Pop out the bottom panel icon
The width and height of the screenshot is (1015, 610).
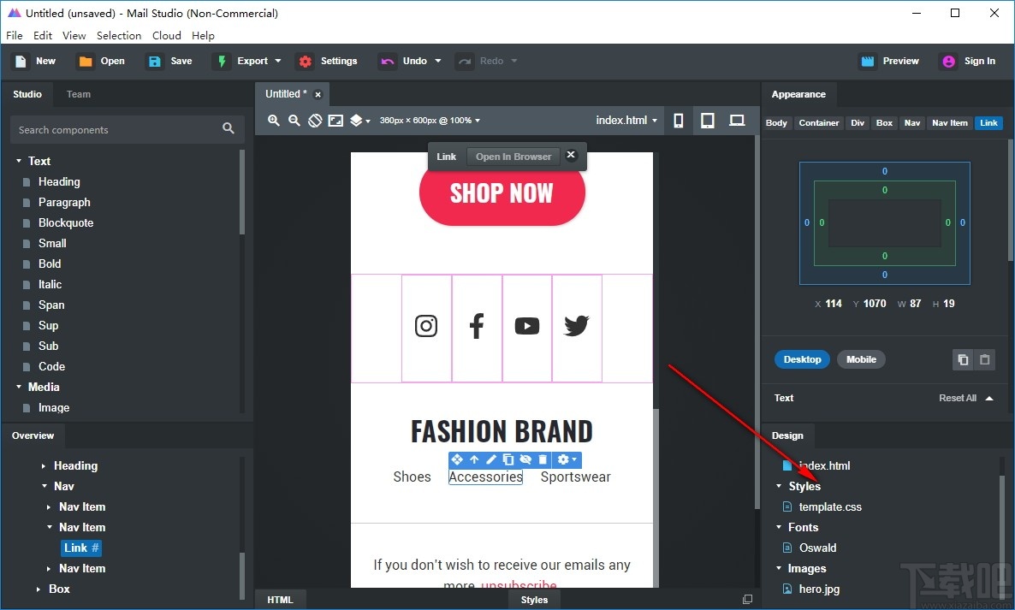pos(748,599)
